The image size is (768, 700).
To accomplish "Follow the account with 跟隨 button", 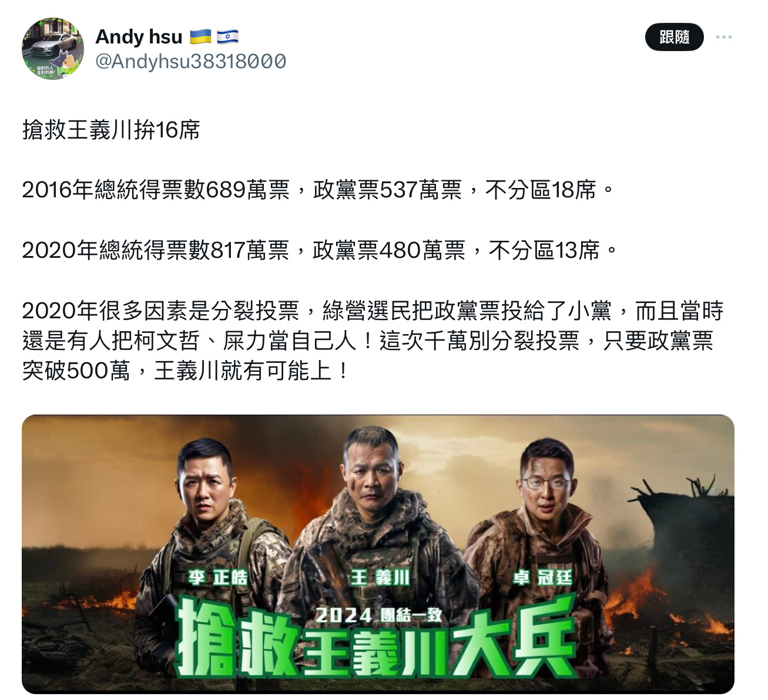I will click(x=674, y=37).
